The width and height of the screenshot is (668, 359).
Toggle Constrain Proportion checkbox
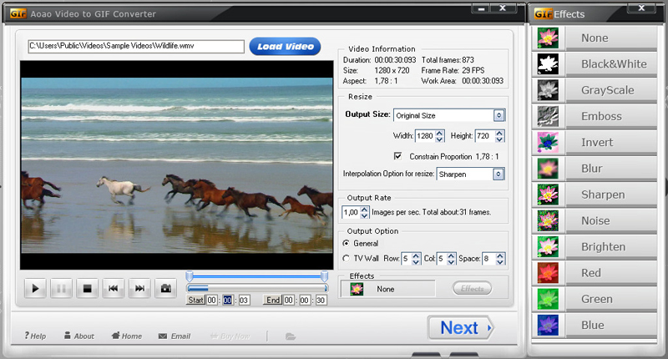coord(398,156)
